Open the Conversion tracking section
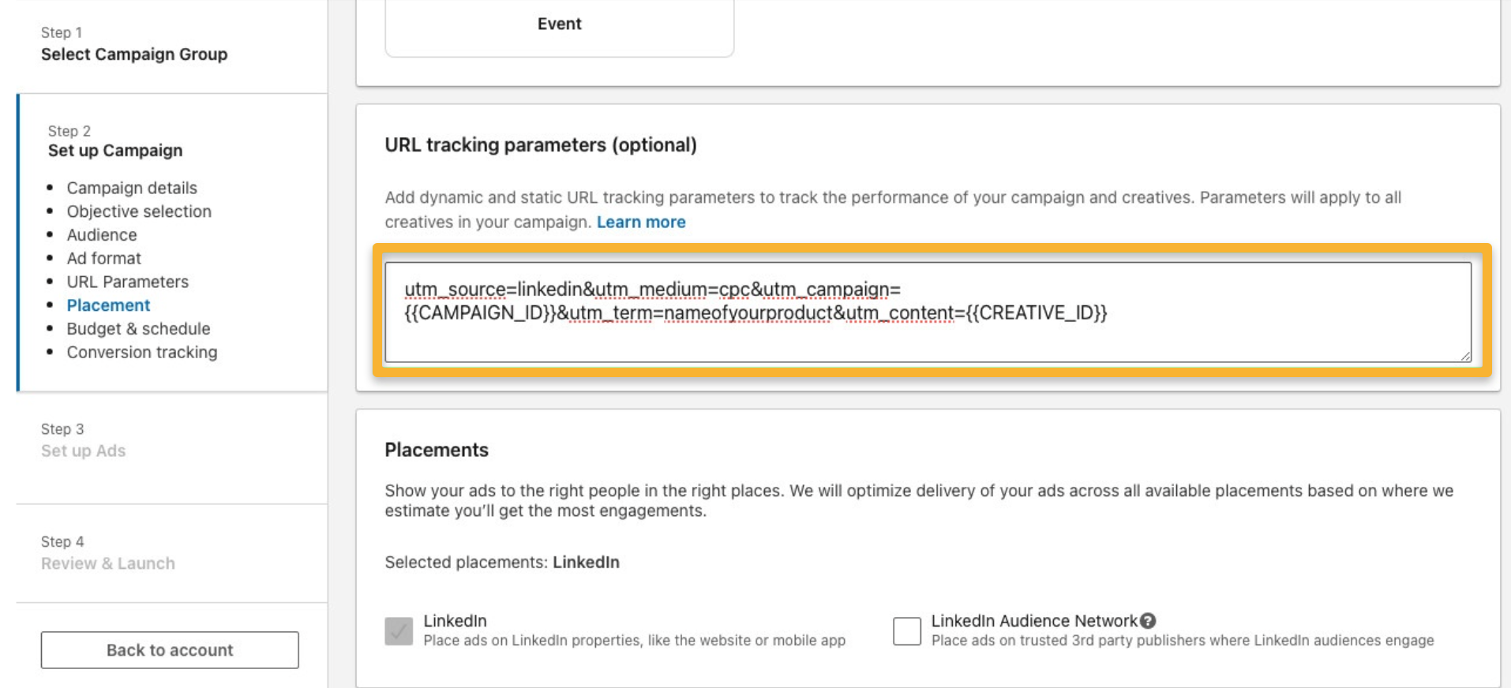 [141, 353]
